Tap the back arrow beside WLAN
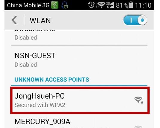Screen dimensions: 160x128 14,20
